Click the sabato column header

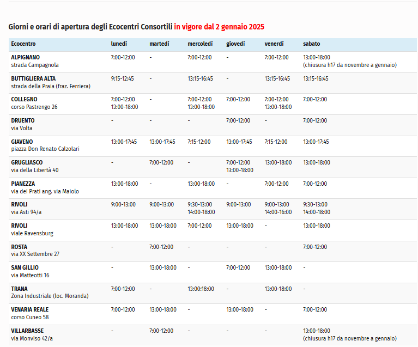tap(312, 44)
